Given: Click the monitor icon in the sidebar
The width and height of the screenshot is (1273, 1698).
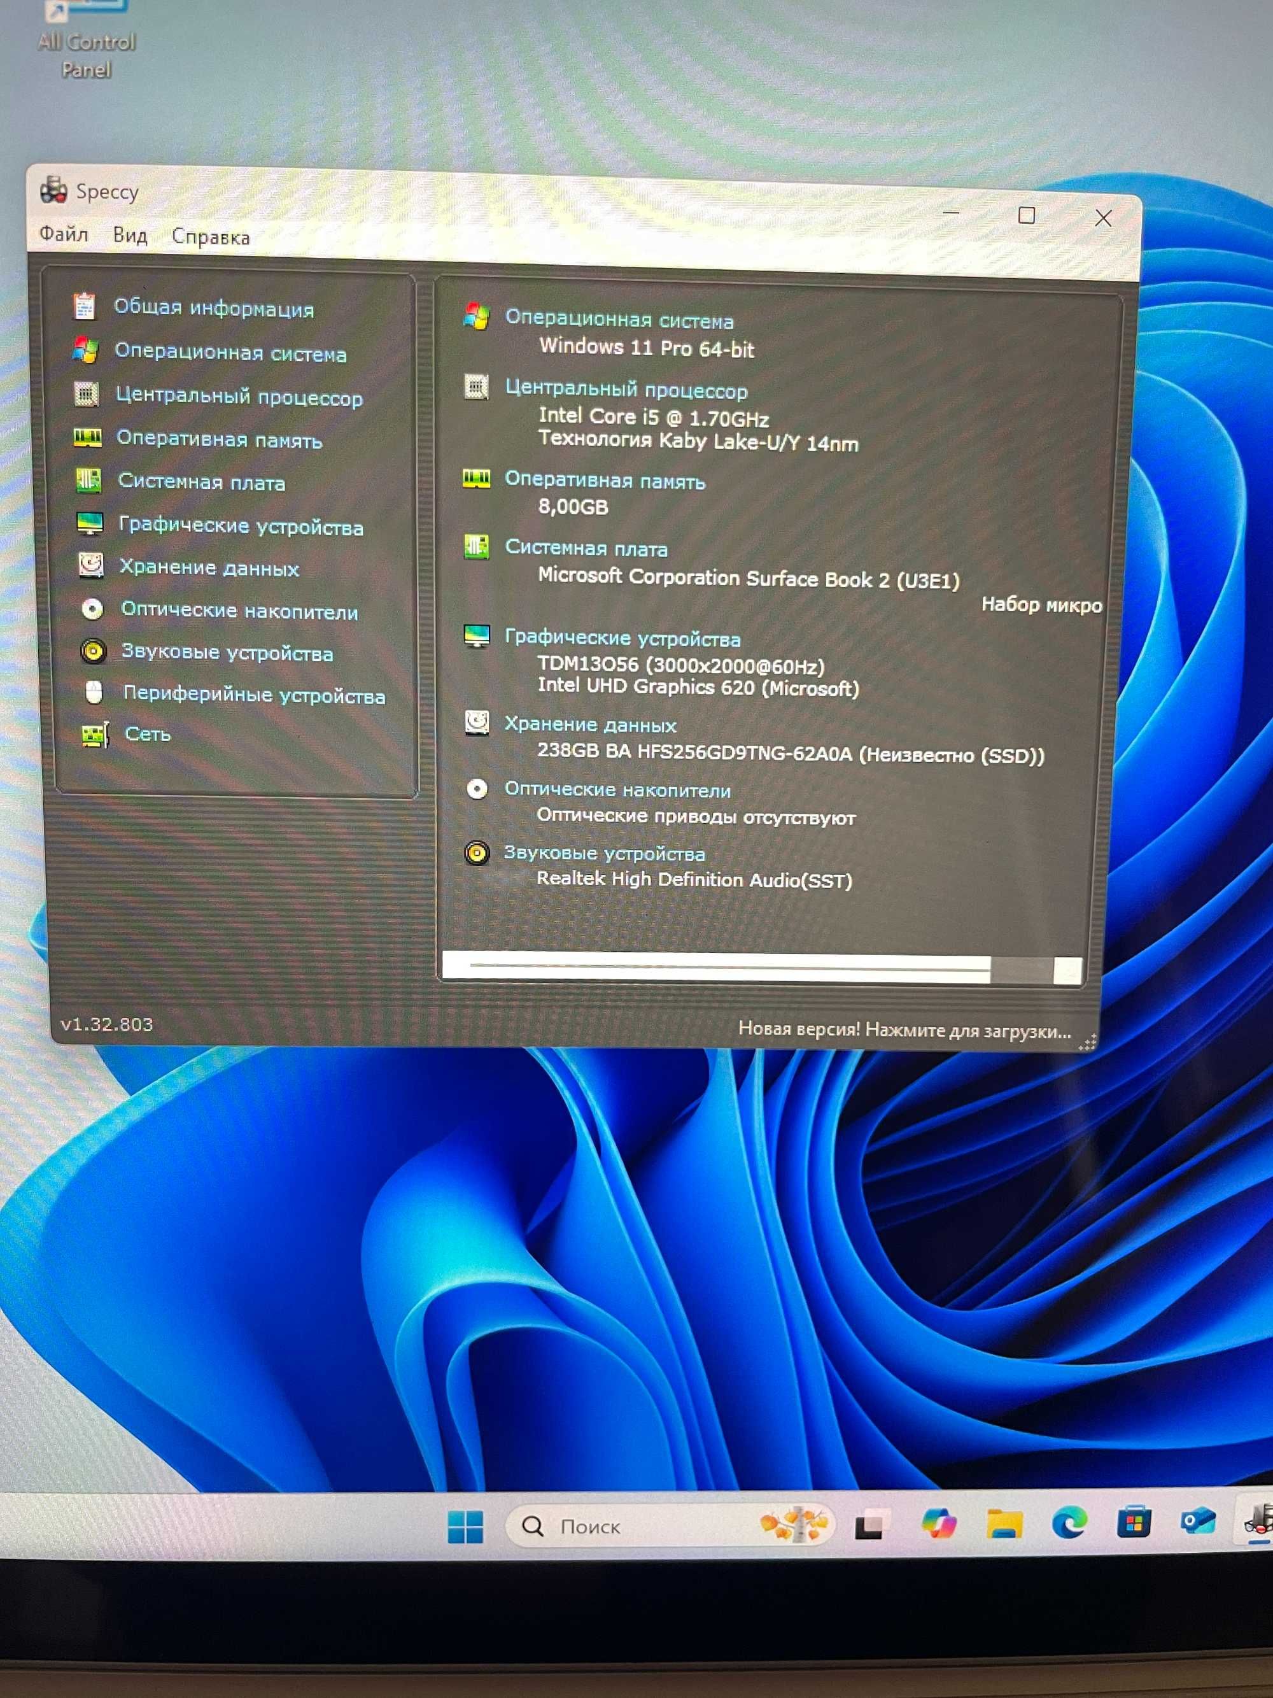Looking at the screenshot, I should click(x=90, y=523).
